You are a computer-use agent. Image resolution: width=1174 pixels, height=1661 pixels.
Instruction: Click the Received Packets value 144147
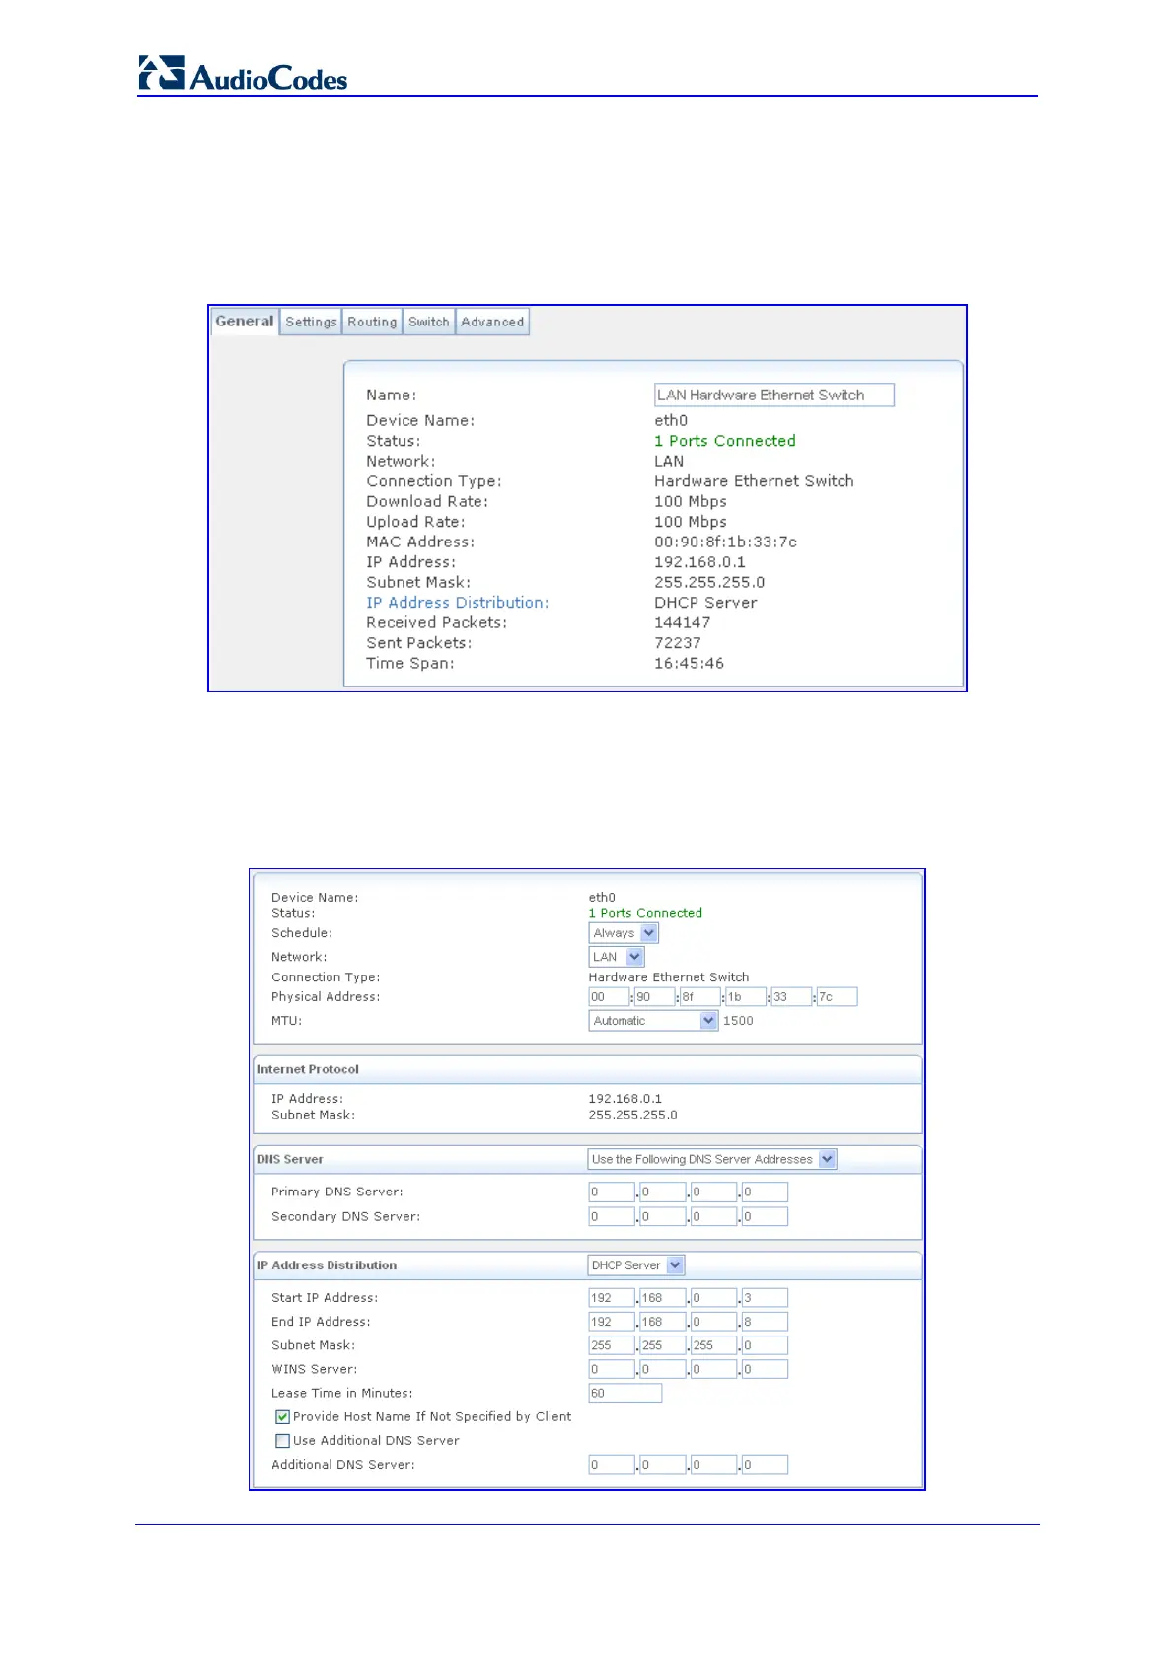(x=682, y=622)
